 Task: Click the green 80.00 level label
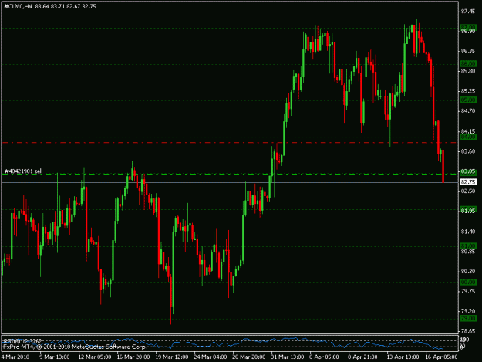coord(468,282)
